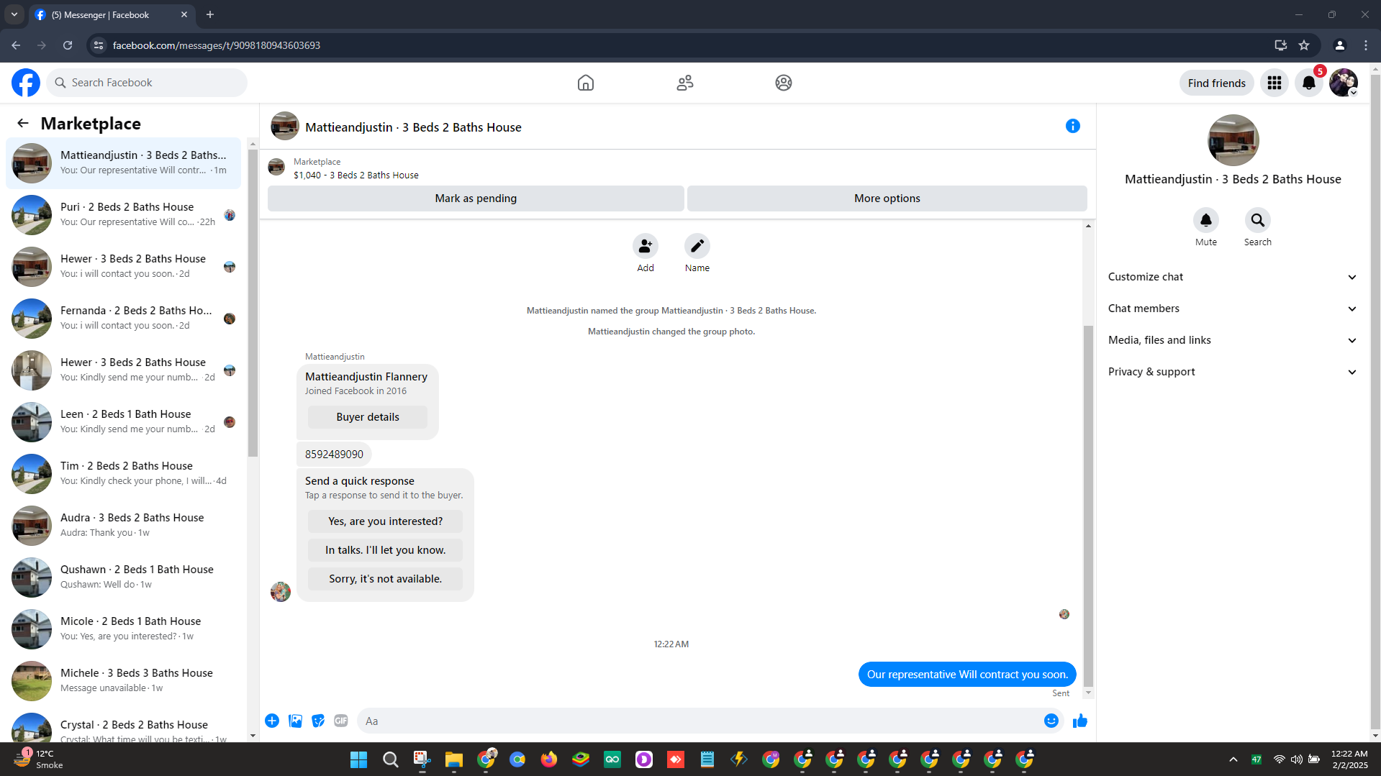1381x776 pixels.
Task: Send quick response 'Yes, are you interested?'
Action: pos(386,521)
